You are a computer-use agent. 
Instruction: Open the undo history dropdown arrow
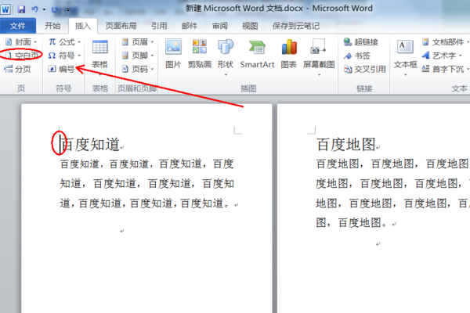pos(44,10)
